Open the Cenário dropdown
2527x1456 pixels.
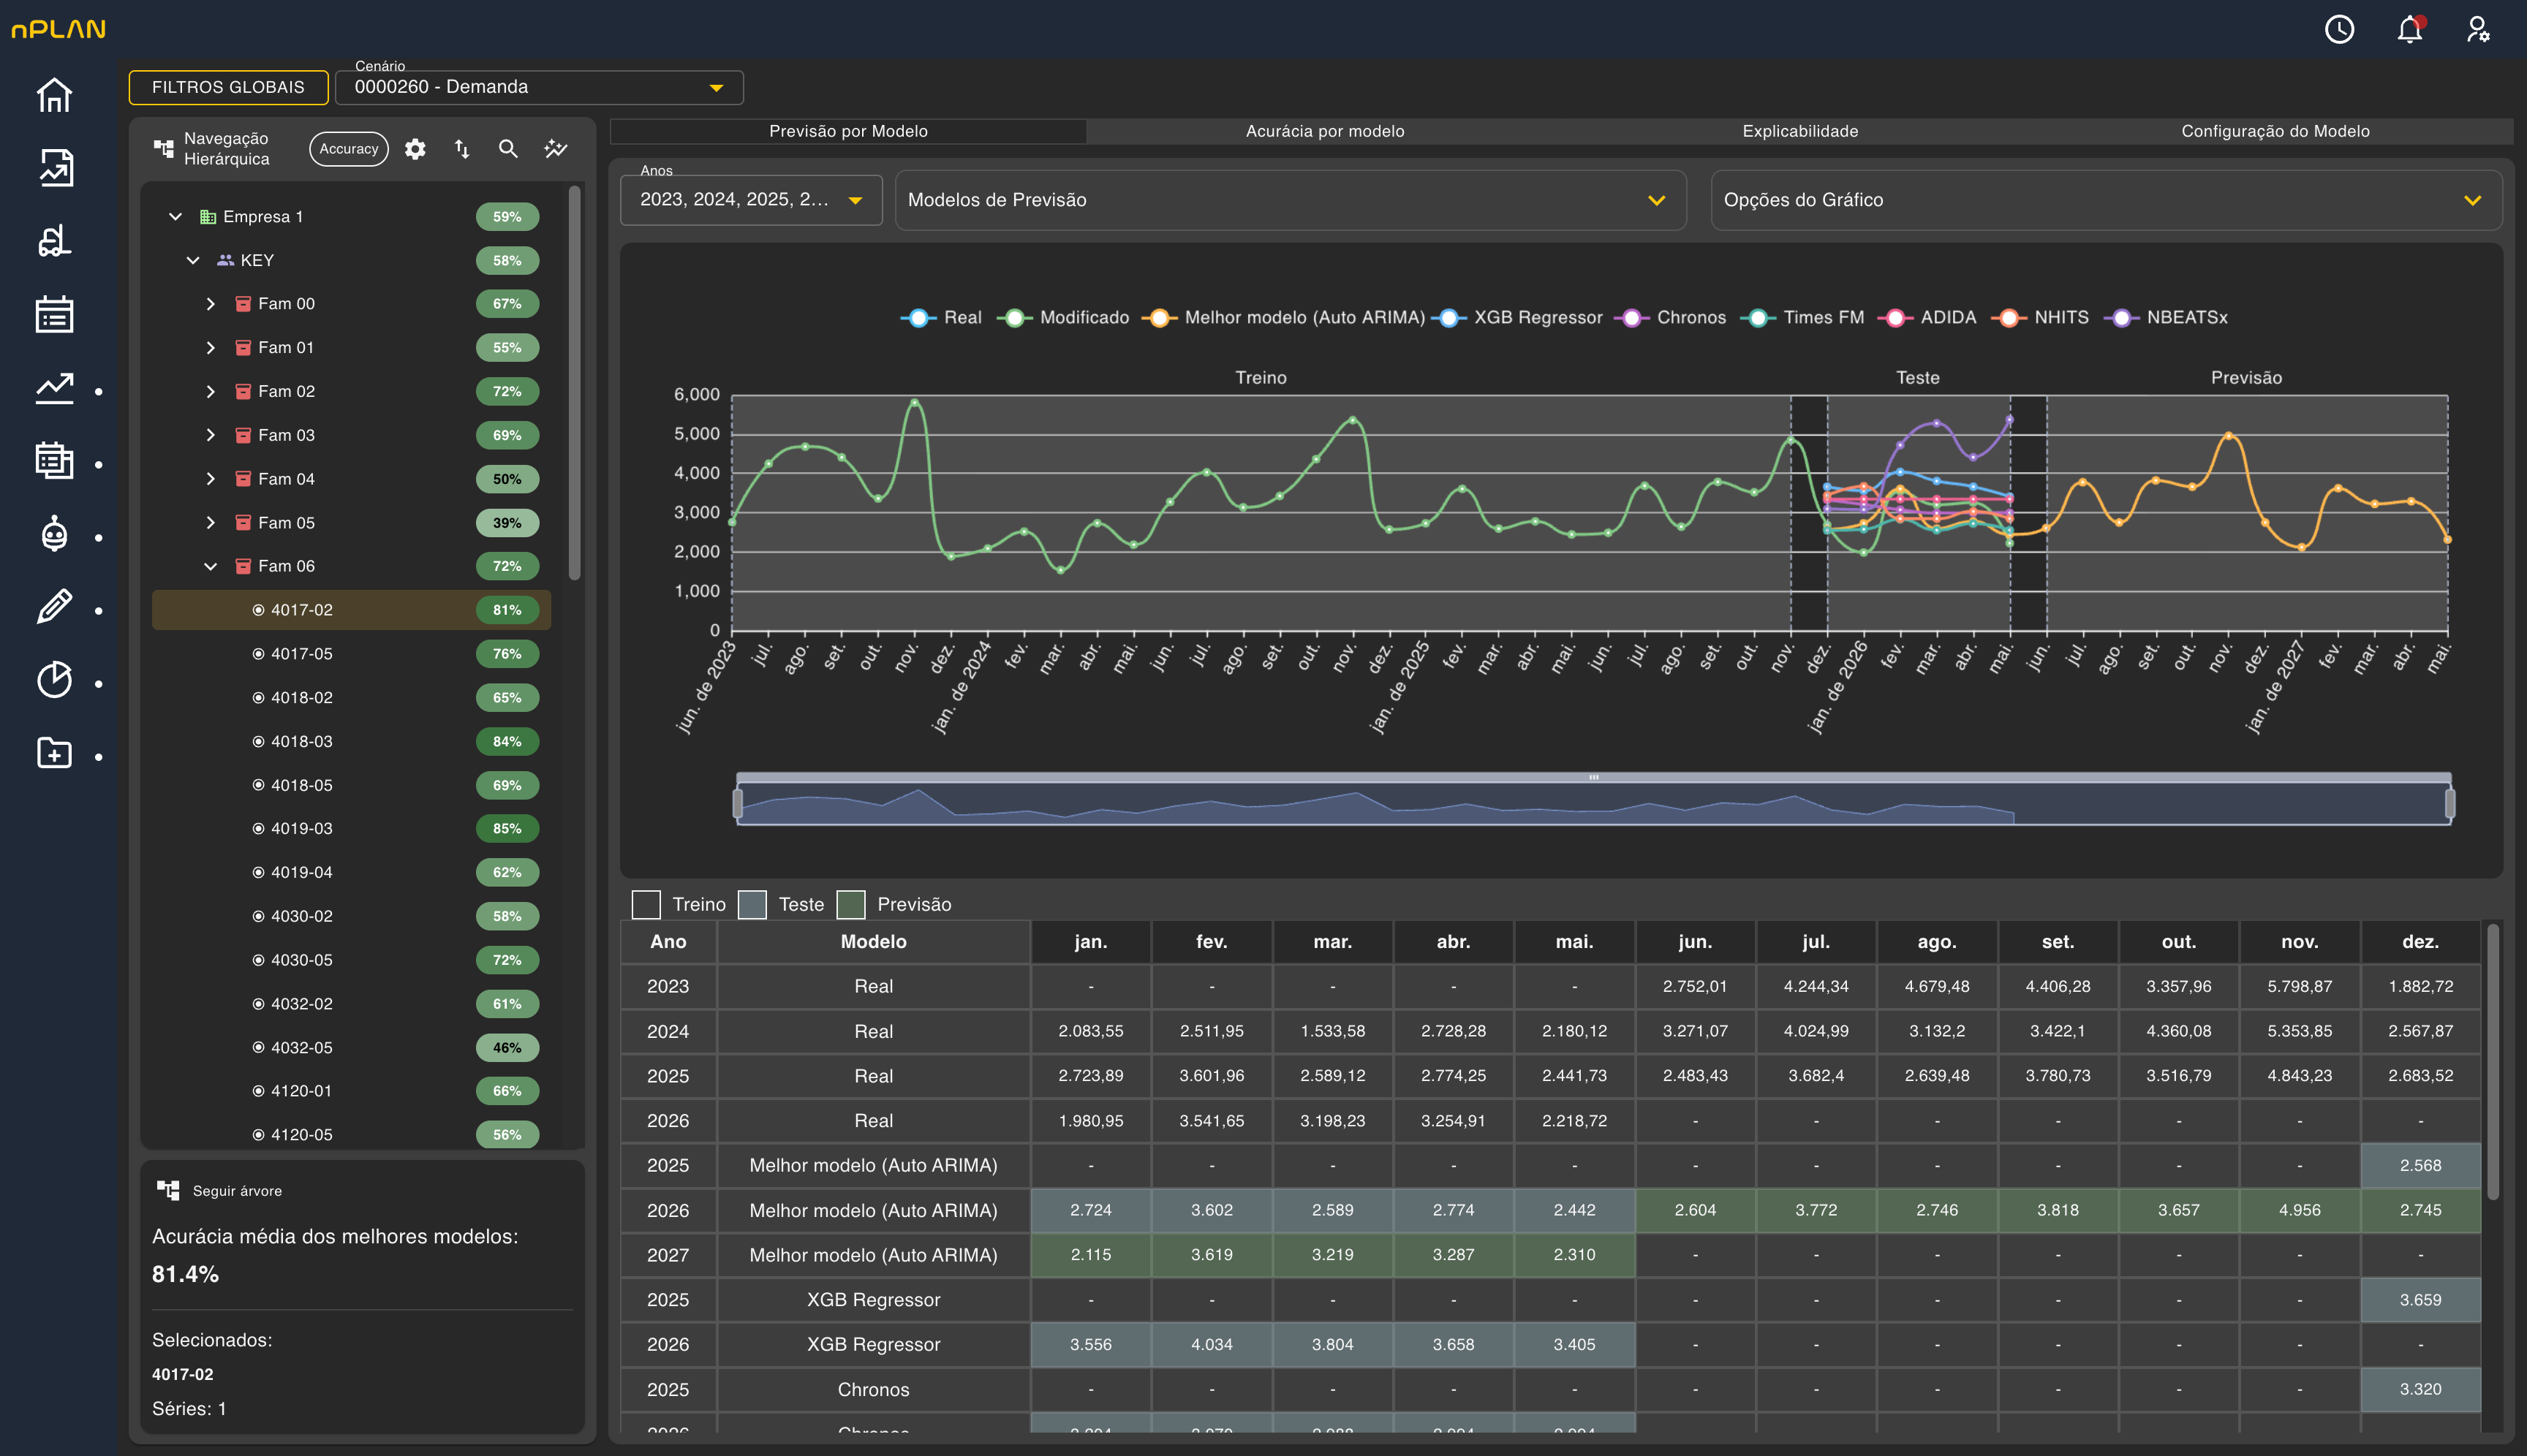pos(539,87)
